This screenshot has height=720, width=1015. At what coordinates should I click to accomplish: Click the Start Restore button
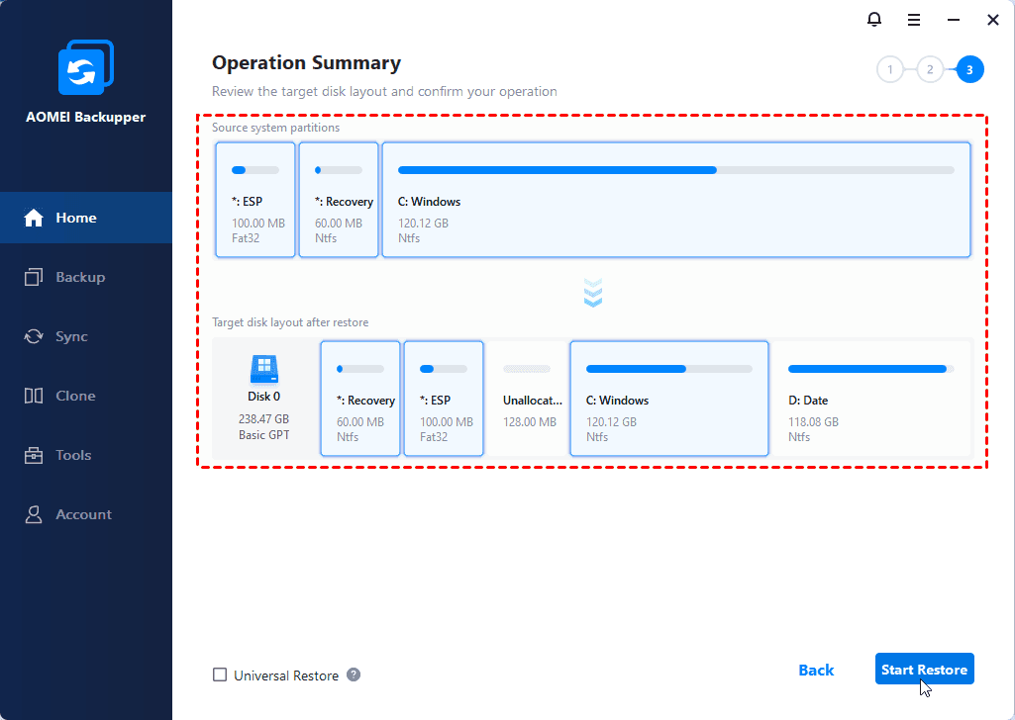click(x=924, y=669)
